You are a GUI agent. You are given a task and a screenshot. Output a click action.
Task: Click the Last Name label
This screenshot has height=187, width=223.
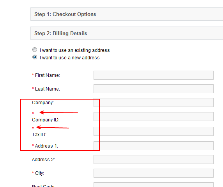click(x=48, y=89)
